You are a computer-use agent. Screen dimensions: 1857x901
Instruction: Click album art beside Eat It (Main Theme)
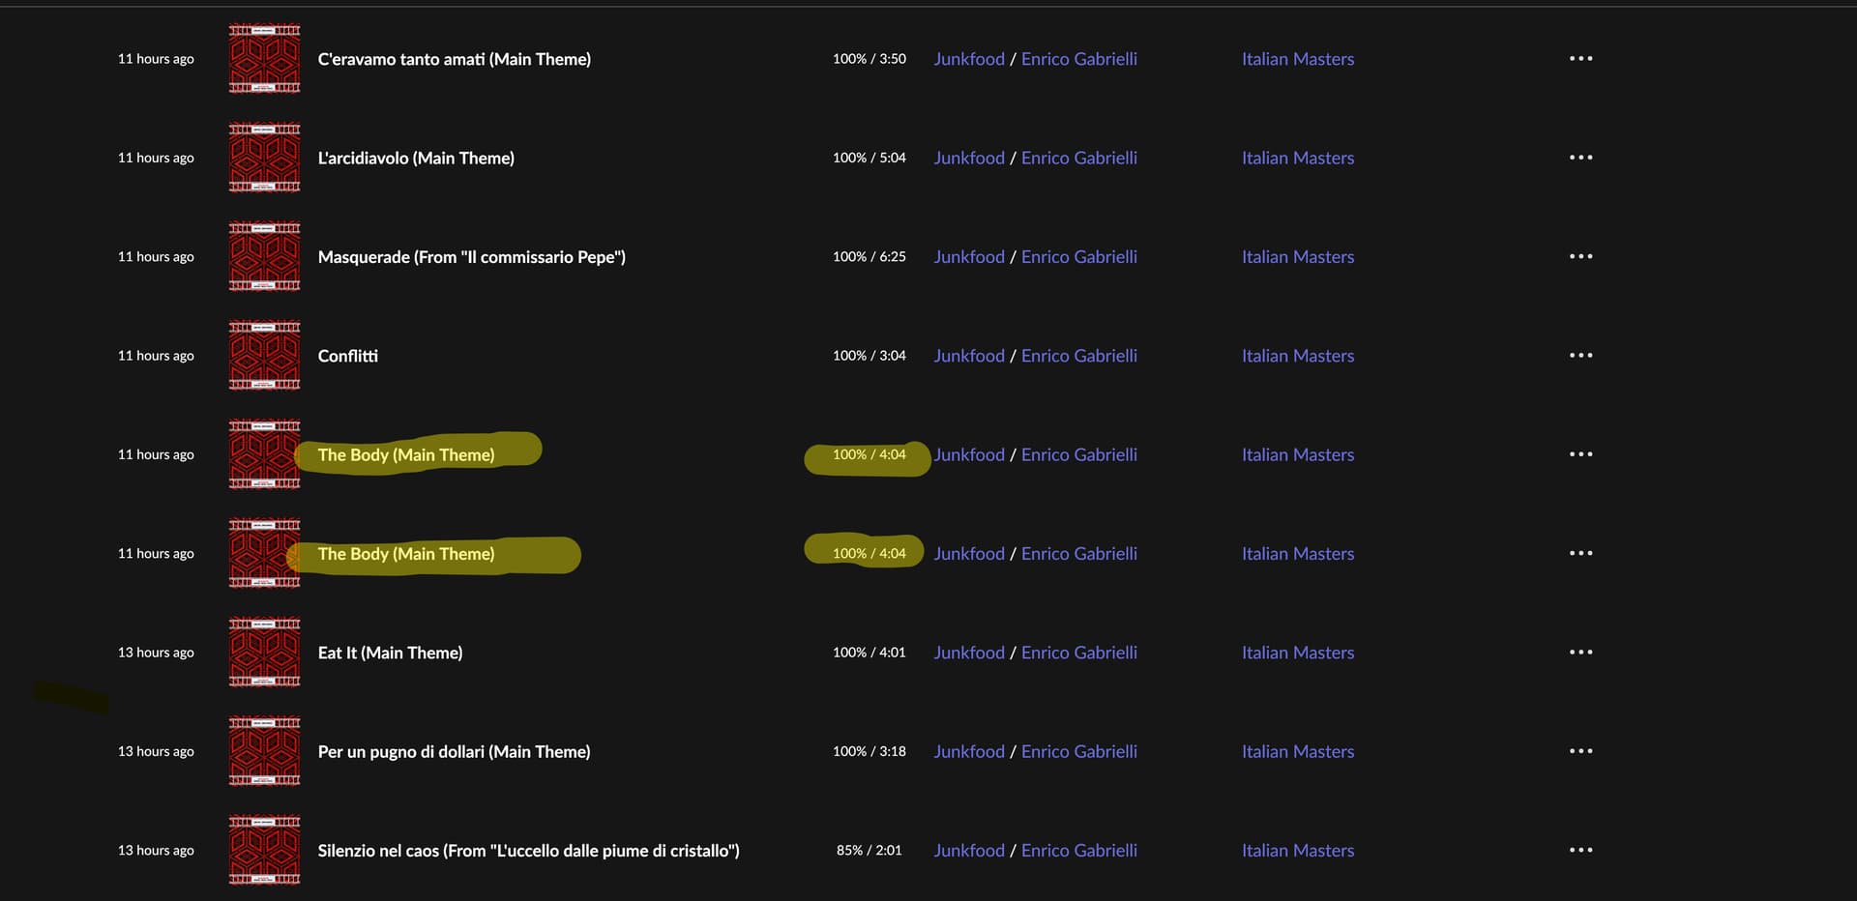(264, 653)
